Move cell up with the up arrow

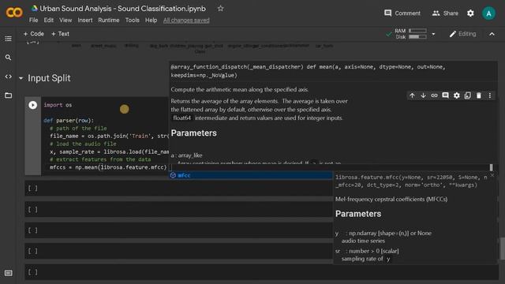pyautogui.click(x=412, y=95)
